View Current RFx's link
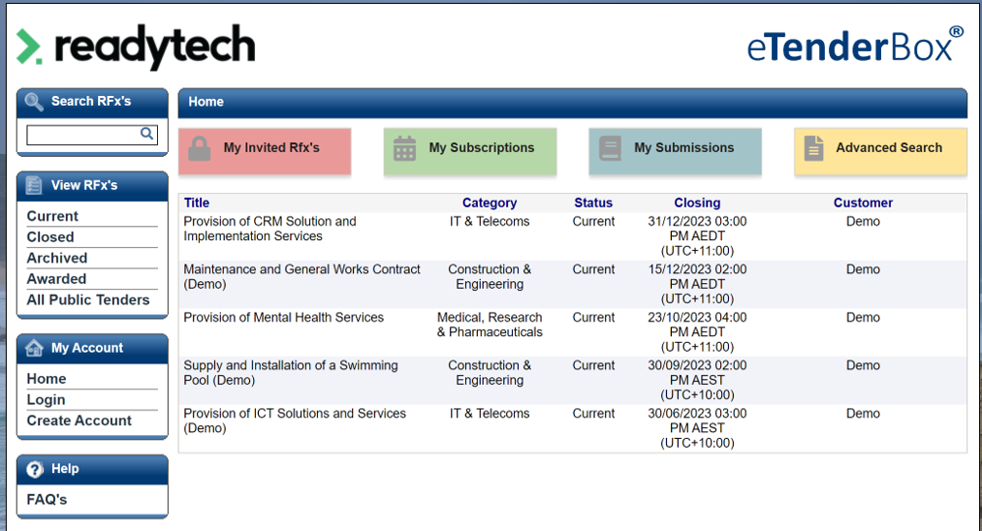982x531 pixels. (x=52, y=216)
